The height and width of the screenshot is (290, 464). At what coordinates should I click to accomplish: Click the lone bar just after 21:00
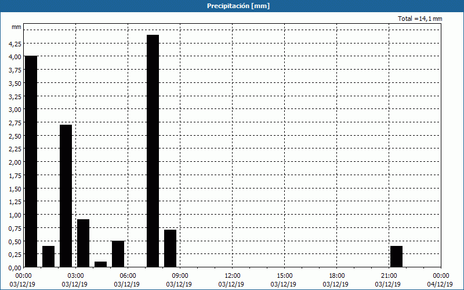click(x=396, y=256)
